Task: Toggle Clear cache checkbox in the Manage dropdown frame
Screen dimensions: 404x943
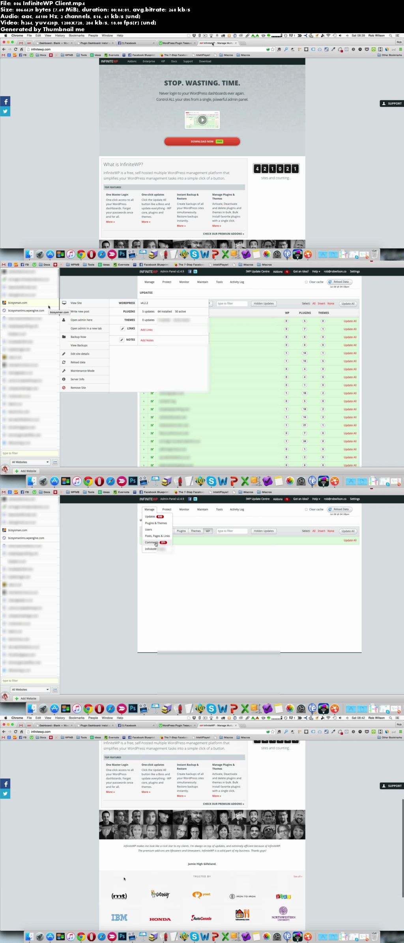Action: pyautogui.click(x=306, y=509)
